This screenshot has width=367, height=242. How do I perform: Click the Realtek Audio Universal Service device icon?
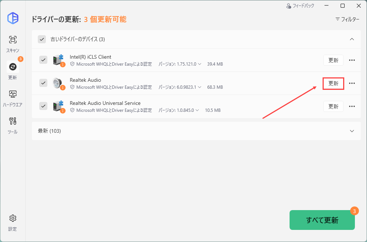tap(58, 106)
